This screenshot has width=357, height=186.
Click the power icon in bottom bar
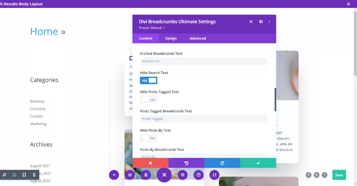pyautogui.click(x=130, y=175)
